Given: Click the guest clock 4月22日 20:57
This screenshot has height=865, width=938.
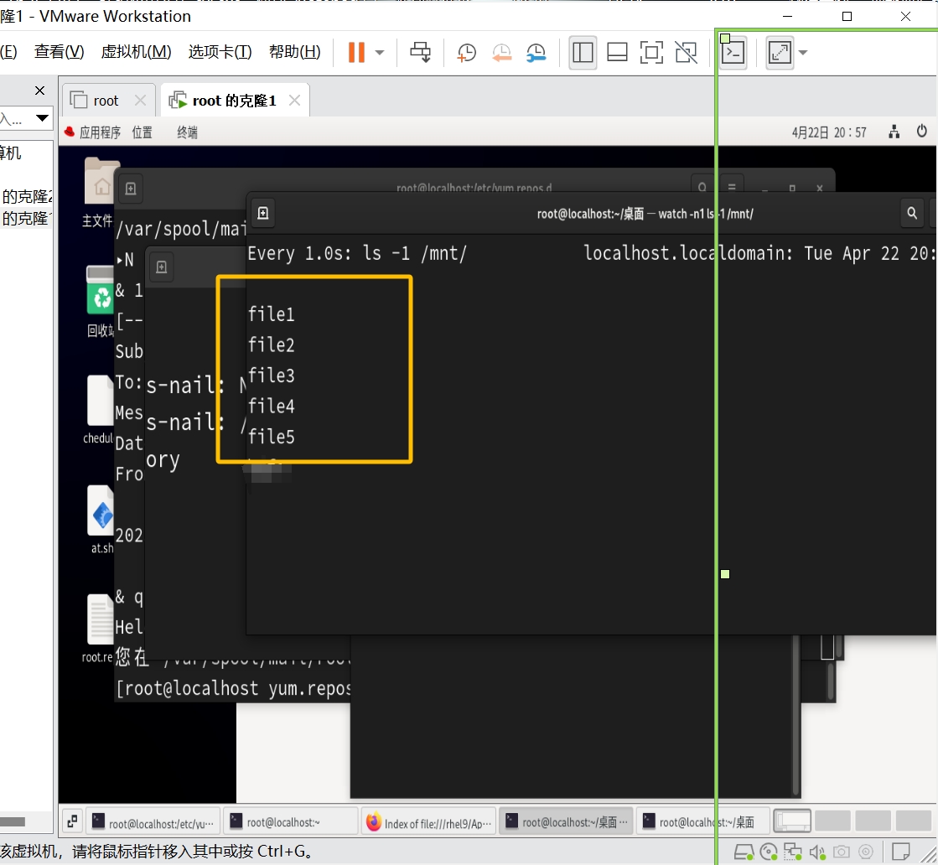Looking at the screenshot, I should 829,132.
